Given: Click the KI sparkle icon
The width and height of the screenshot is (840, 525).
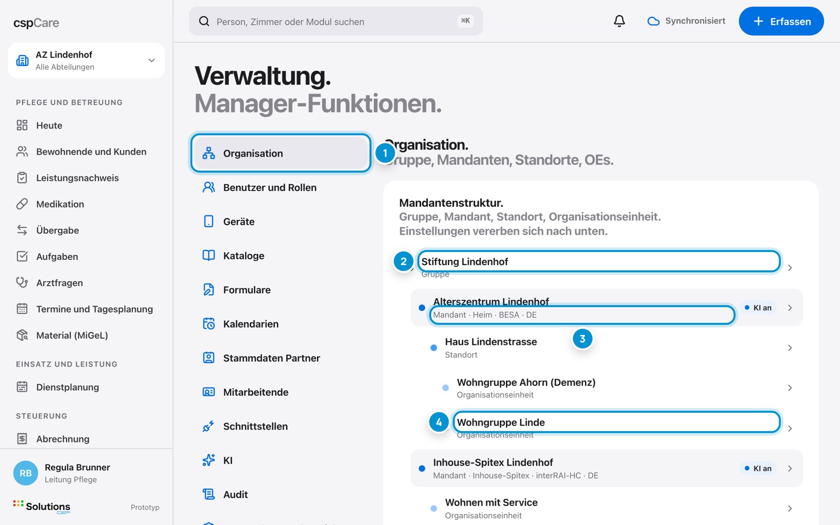Looking at the screenshot, I should 209,460.
